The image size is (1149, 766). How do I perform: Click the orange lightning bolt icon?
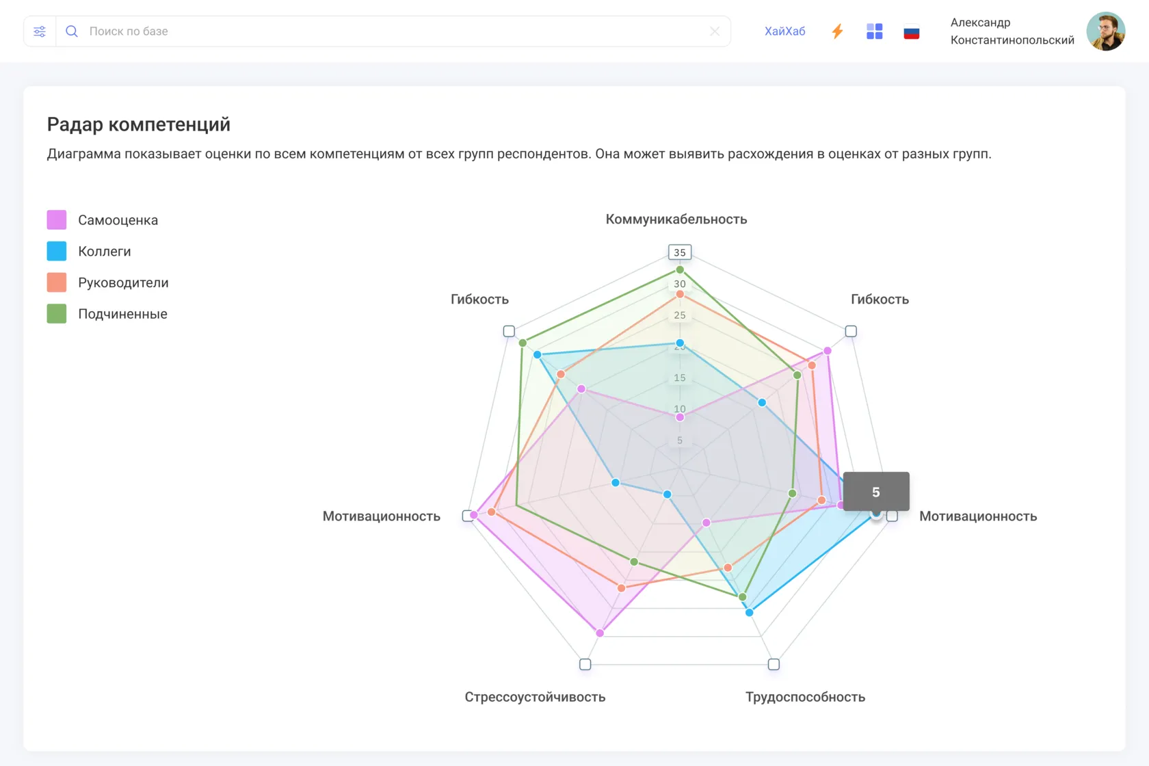pyautogui.click(x=837, y=31)
